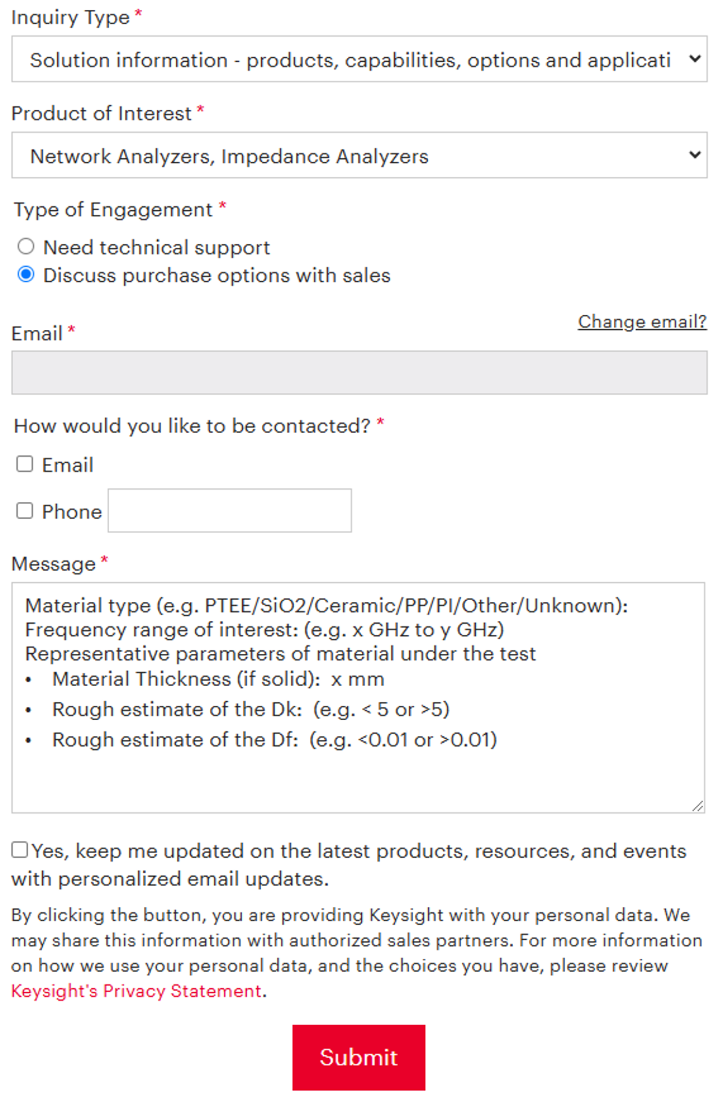Open Keysight's Privacy Statement link
The image size is (723, 1102).
(136, 991)
